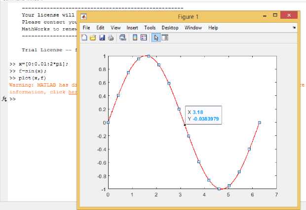Click the New Figure toolbar icon
This screenshot has height=210, width=306.
84,38
